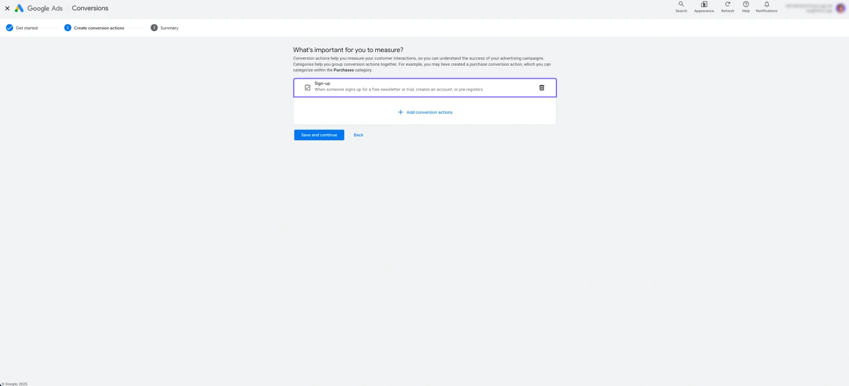Add conversion actions
The height and width of the screenshot is (386, 849).
click(428, 112)
